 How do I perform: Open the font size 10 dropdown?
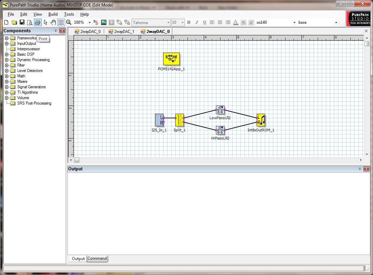click(182, 23)
